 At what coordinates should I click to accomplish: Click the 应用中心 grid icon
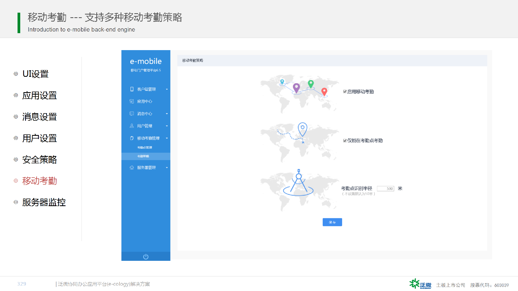(x=132, y=101)
